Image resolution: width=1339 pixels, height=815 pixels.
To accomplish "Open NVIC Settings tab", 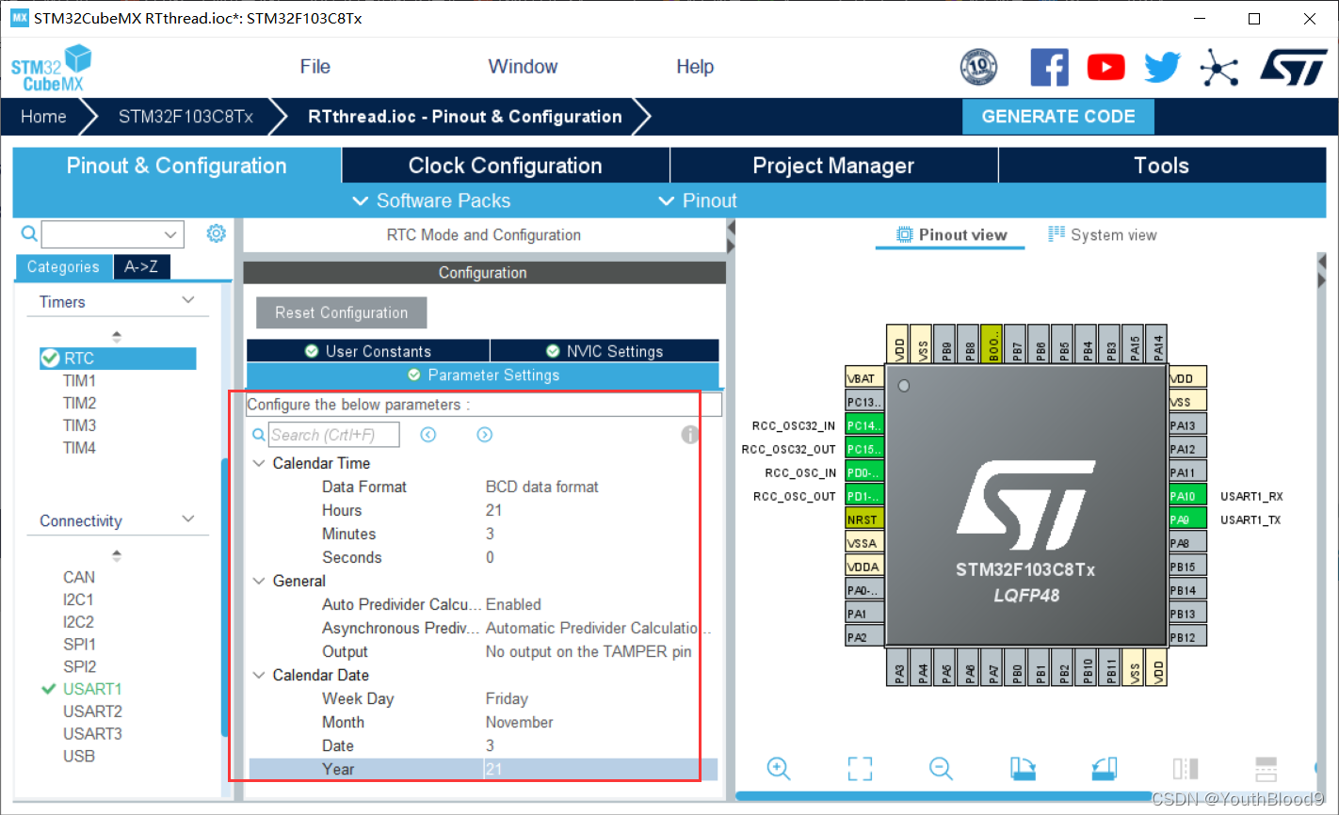I will pyautogui.click(x=605, y=351).
